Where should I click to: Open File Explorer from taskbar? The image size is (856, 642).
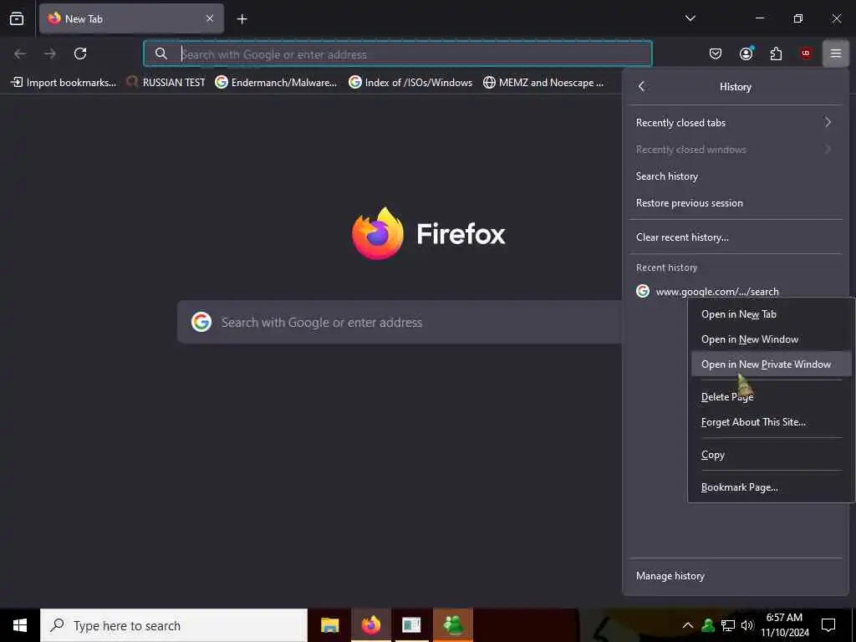tap(329, 625)
